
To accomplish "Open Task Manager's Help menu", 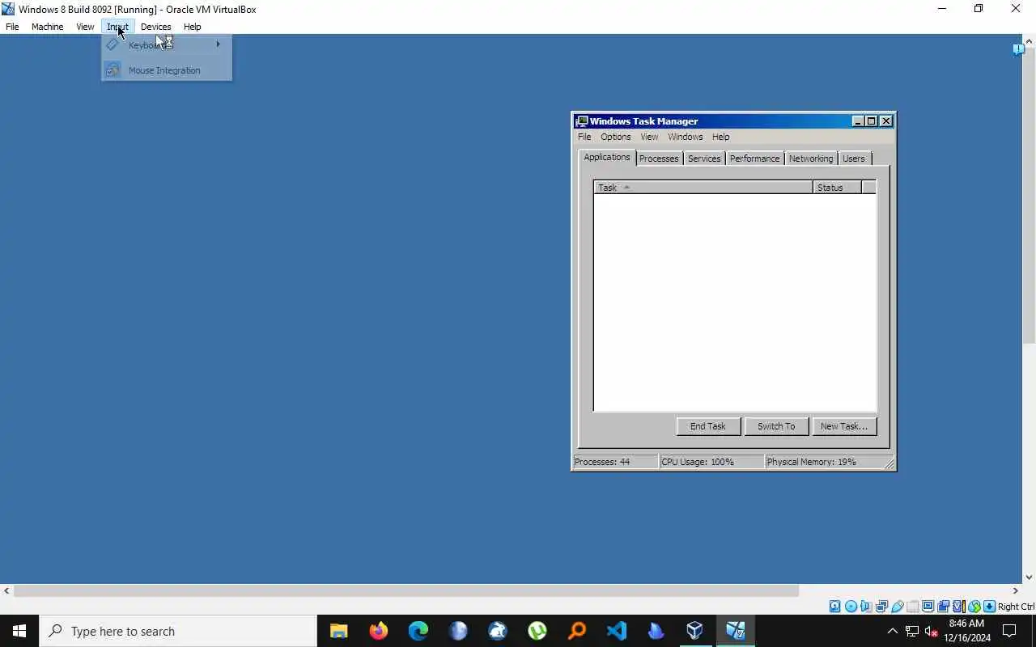I will point(720,137).
